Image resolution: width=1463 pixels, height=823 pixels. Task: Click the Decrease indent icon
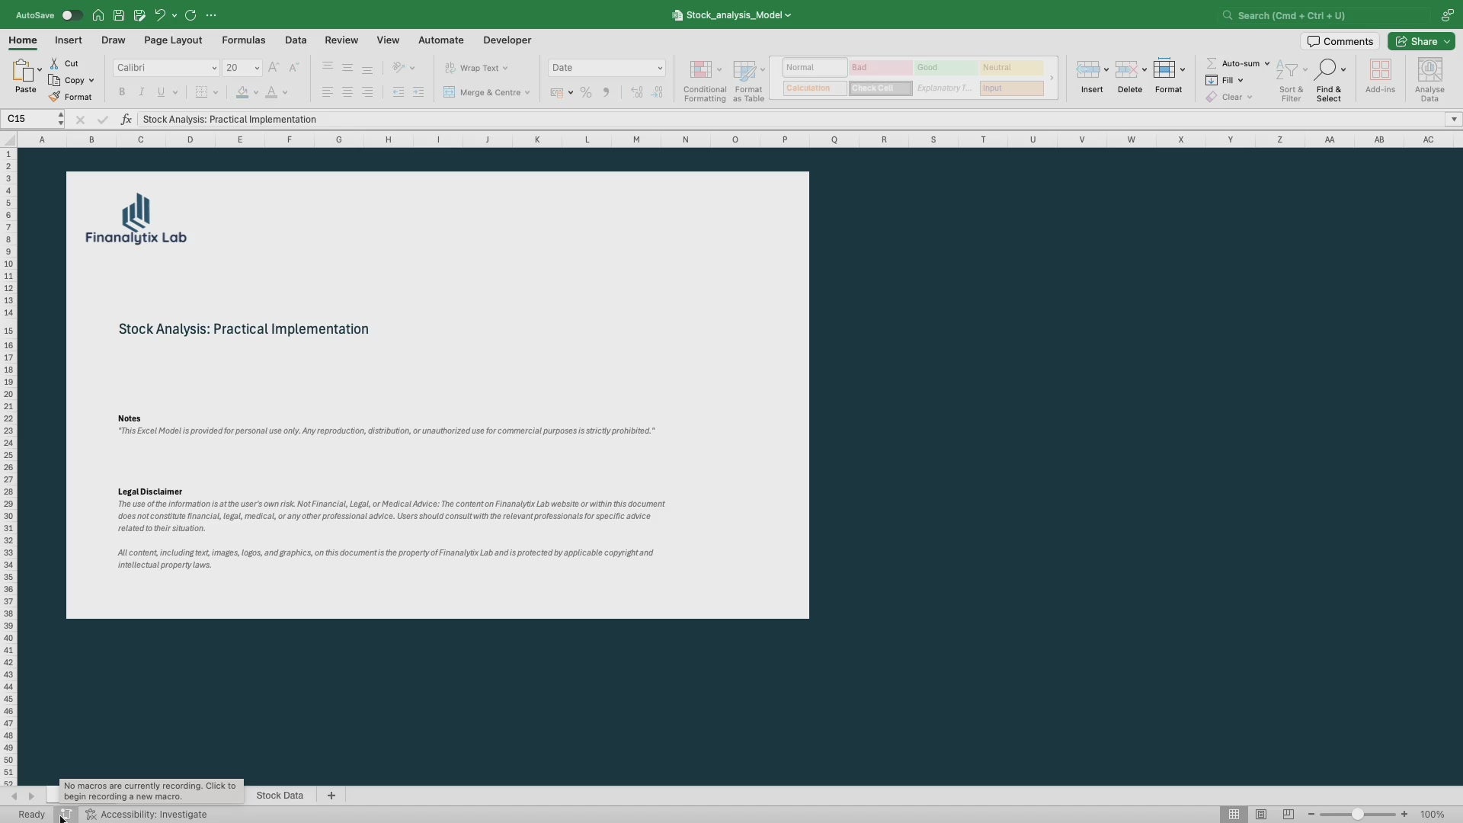click(399, 92)
